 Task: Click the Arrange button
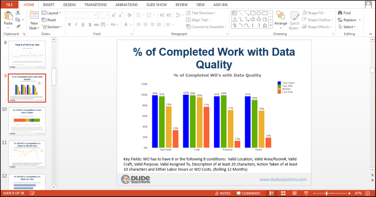[x=281, y=19]
